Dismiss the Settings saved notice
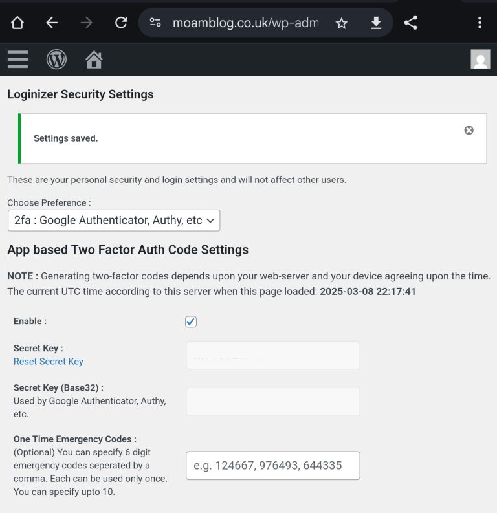 [x=469, y=130]
